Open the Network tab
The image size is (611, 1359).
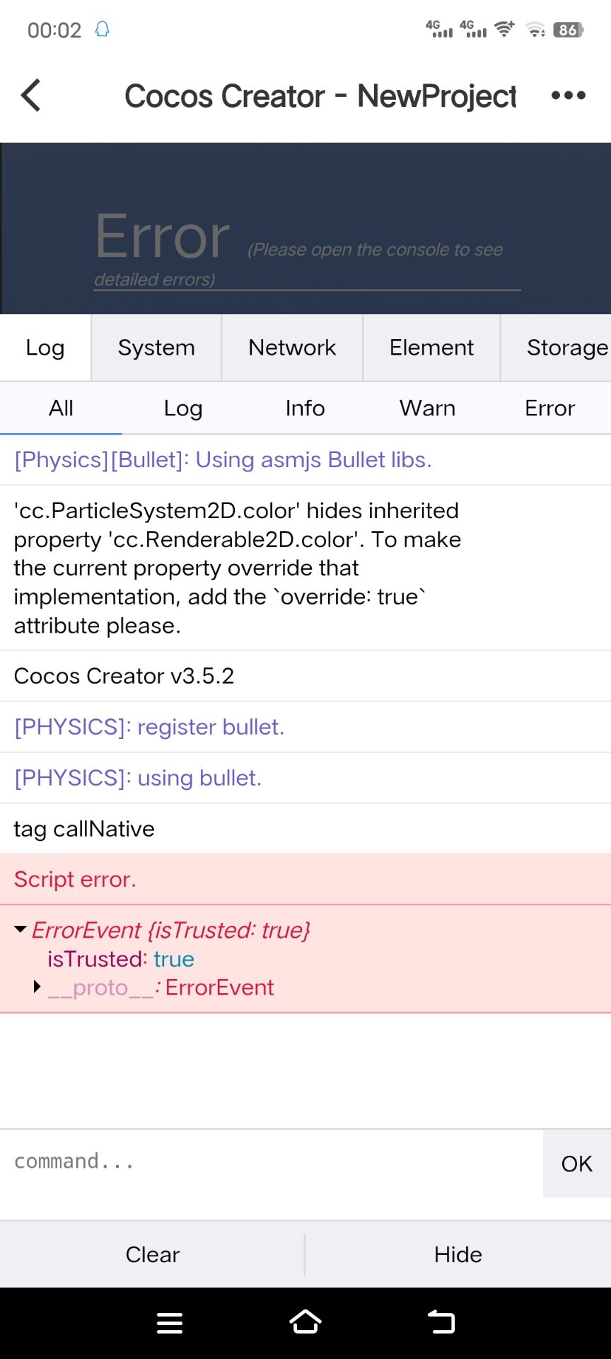(x=292, y=348)
